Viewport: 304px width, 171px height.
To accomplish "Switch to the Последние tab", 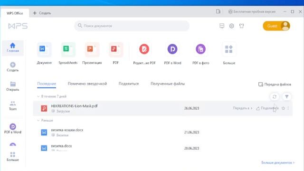I will (x=47, y=84).
